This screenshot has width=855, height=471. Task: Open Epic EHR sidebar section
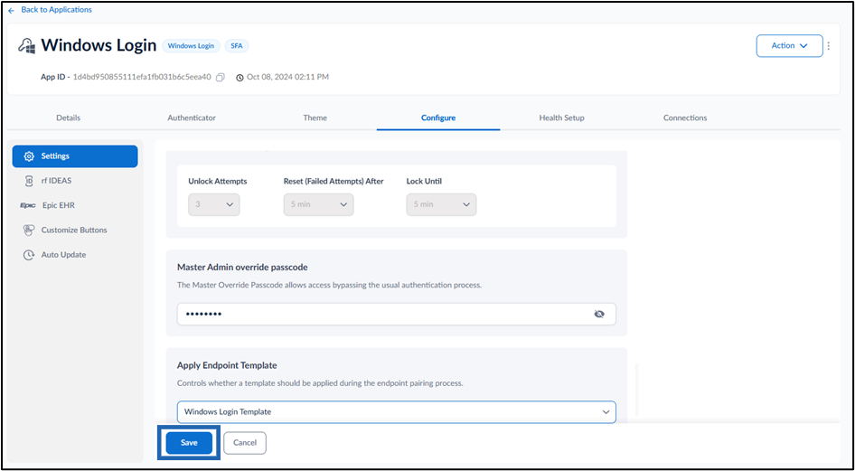pos(75,205)
